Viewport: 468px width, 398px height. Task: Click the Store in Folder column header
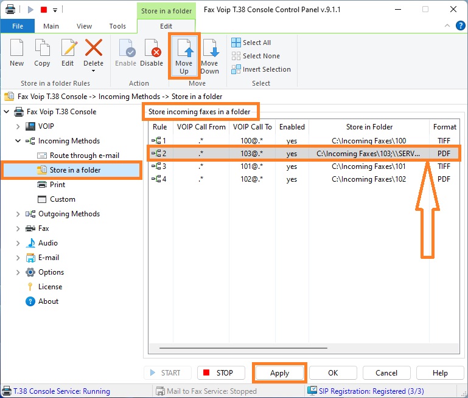click(369, 127)
